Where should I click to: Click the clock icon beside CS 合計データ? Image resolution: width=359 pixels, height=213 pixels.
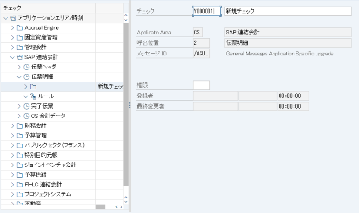[x=27, y=116]
